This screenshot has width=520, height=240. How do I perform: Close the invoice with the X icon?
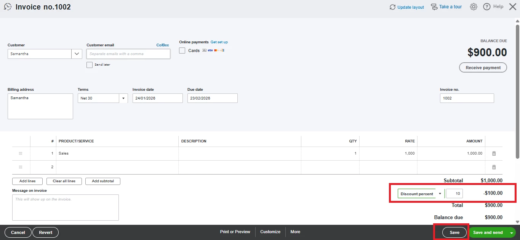[x=513, y=7]
